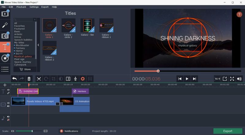Collapse the titles category list arrow
Screen dimensions: 245x135
(x=38, y=45)
